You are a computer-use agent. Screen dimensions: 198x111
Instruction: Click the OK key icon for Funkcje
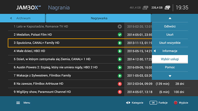click(153, 103)
